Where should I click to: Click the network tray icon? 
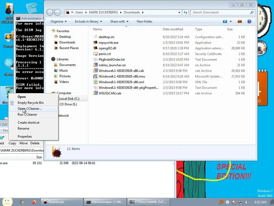(x=241, y=202)
